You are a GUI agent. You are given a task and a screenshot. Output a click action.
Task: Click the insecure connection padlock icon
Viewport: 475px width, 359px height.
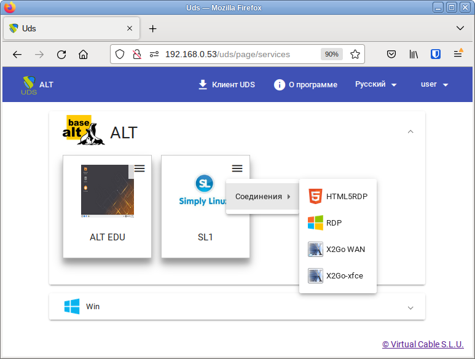(137, 54)
